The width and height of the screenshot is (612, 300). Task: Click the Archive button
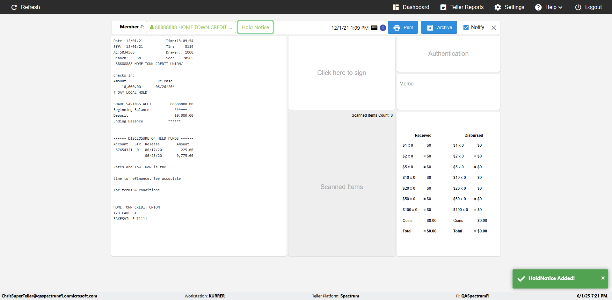439,27
